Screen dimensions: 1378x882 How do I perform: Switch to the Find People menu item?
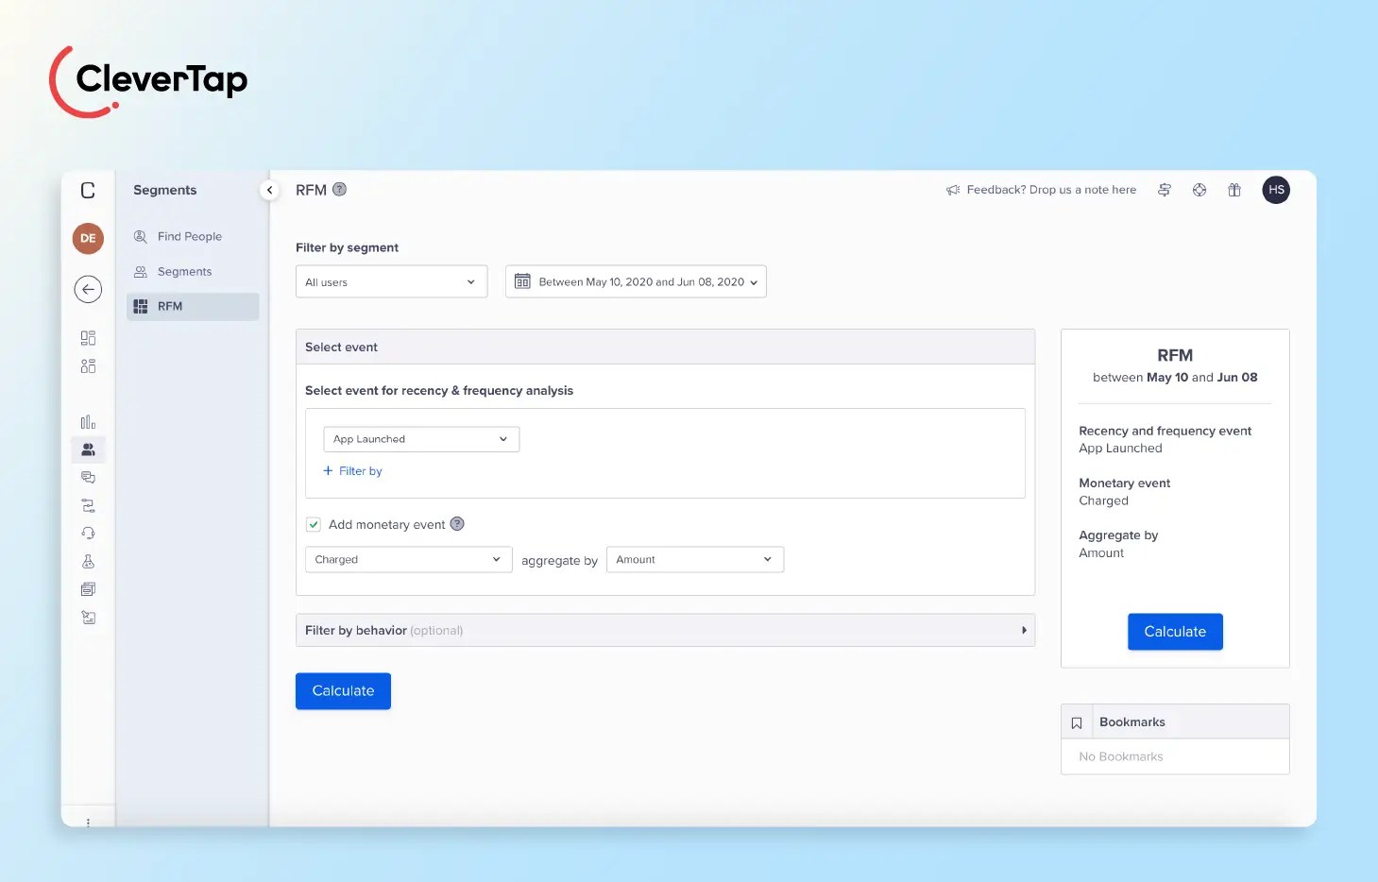190,236
